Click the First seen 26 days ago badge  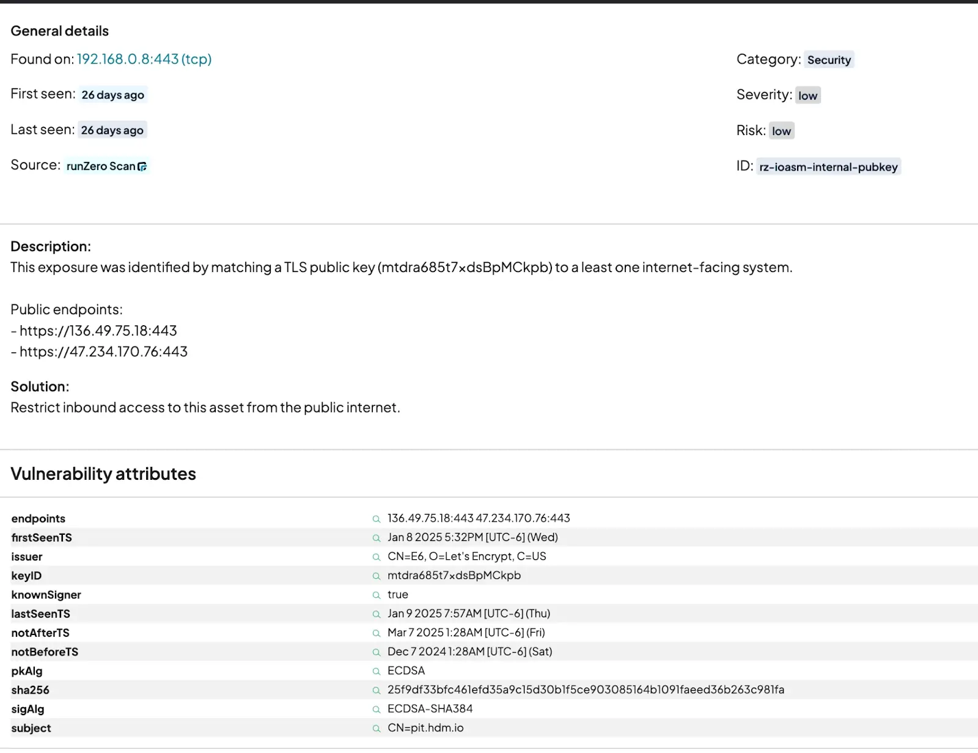coord(113,95)
